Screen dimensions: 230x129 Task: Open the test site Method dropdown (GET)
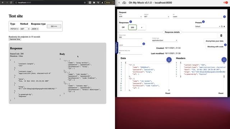pos(25,29)
